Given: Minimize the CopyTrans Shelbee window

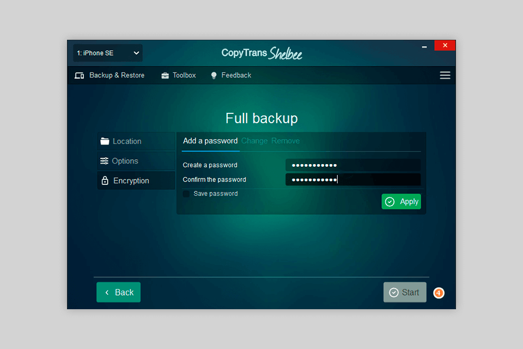Looking at the screenshot, I should [x=424, y=47].
